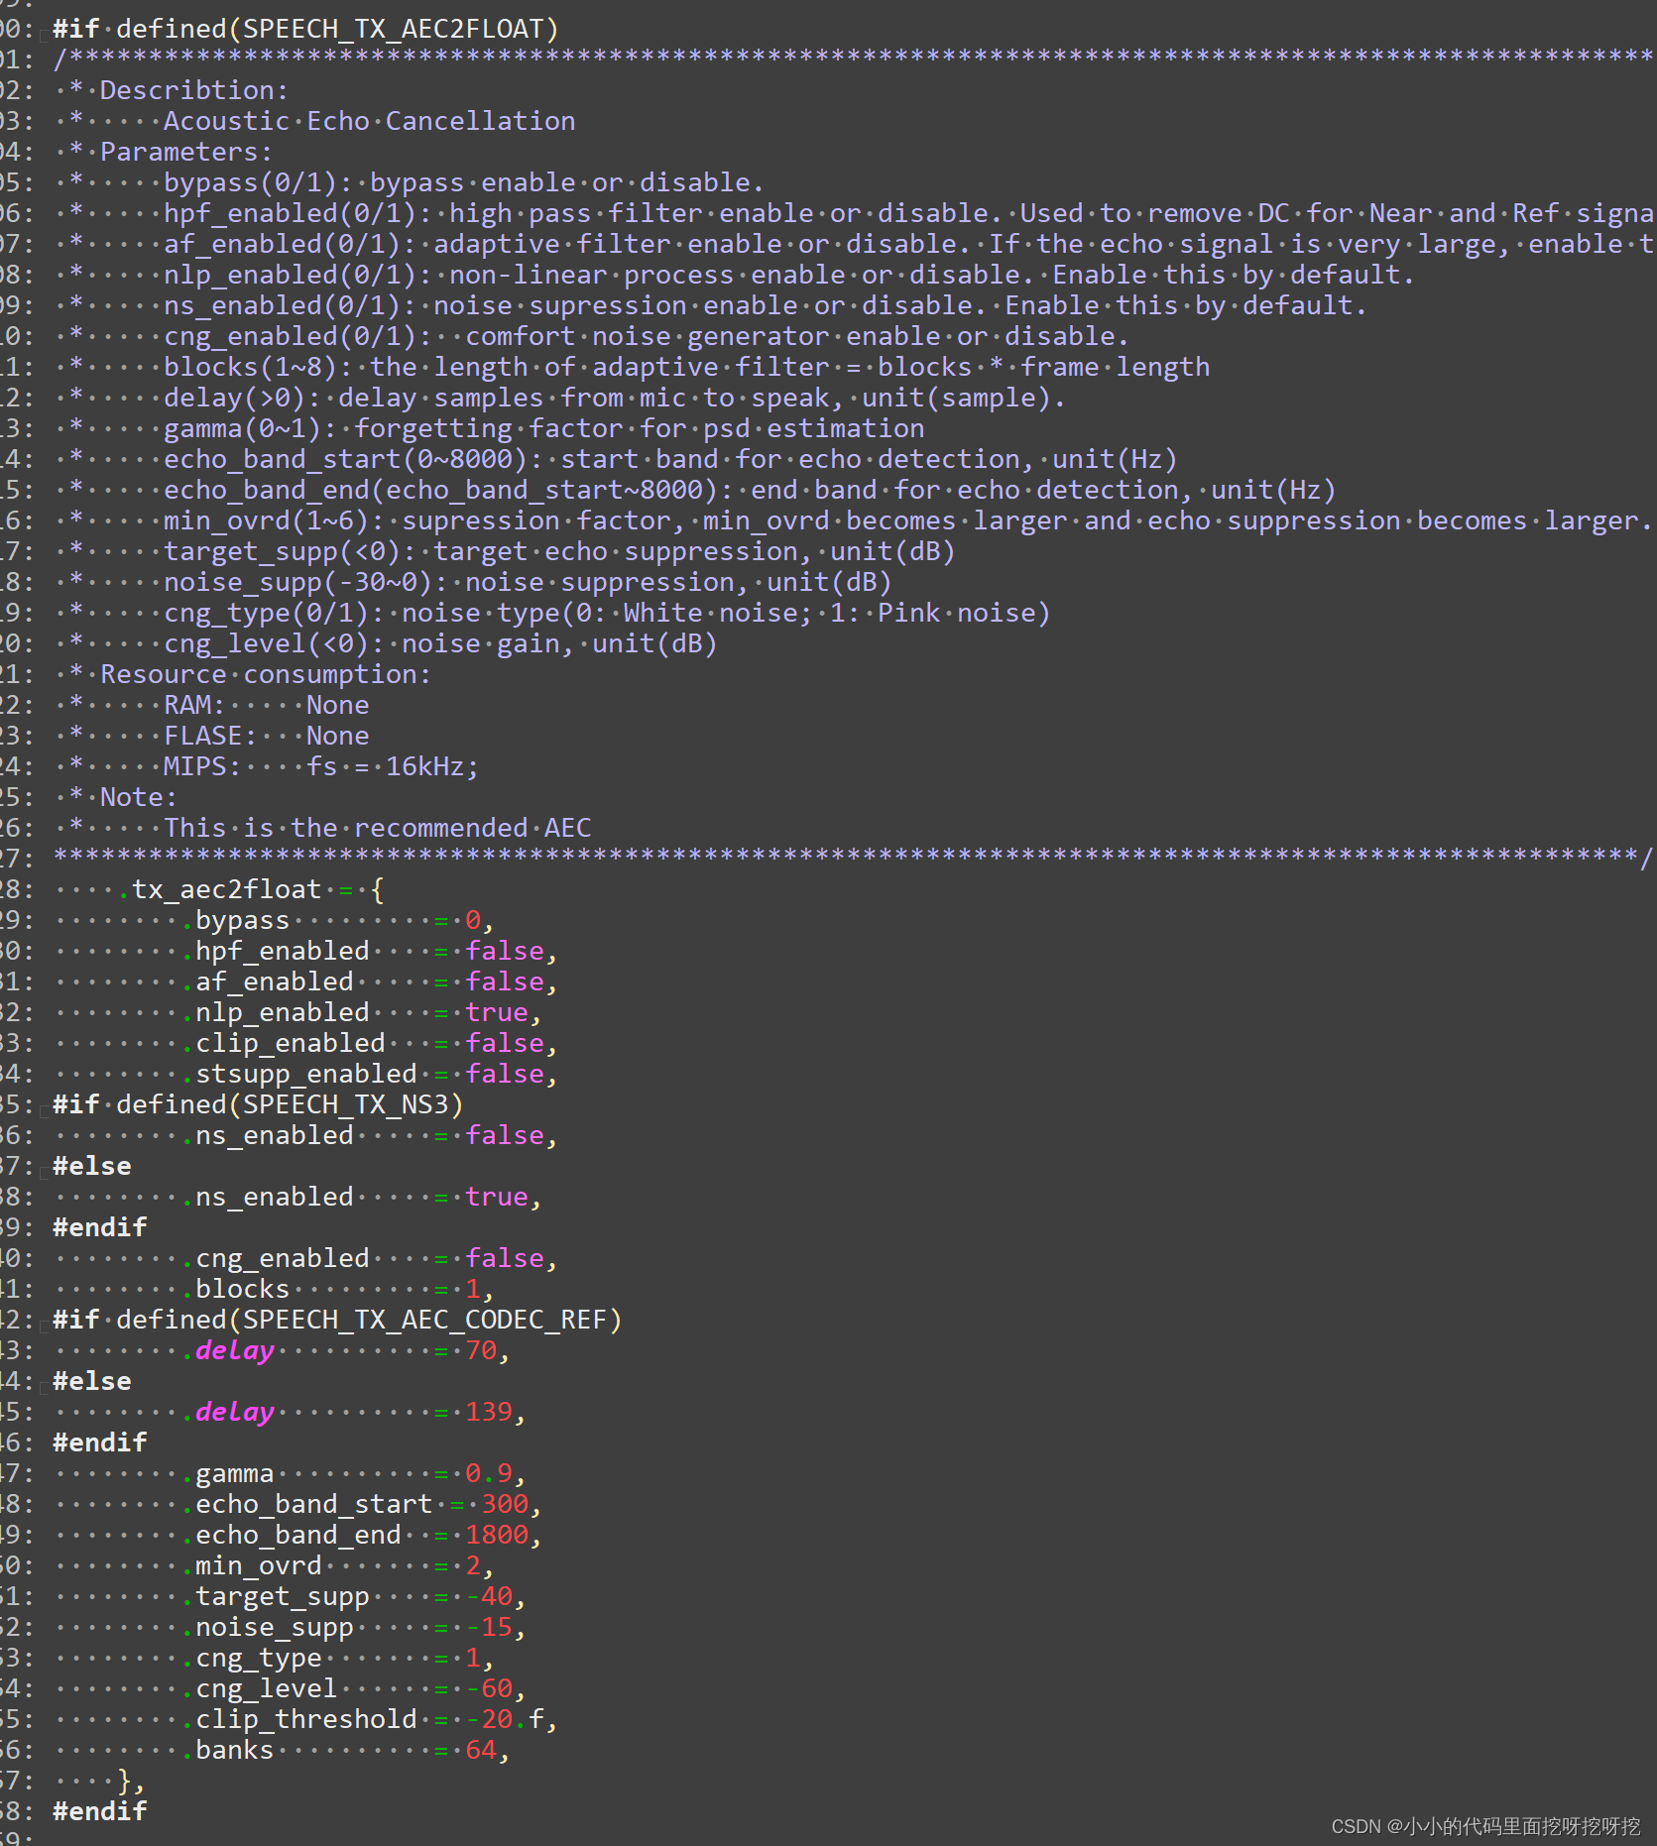Image resolution: width=1657 pixels, height=1846 pixels.
Task: Click the '.banks' value 64
Action: (481, 1750)
